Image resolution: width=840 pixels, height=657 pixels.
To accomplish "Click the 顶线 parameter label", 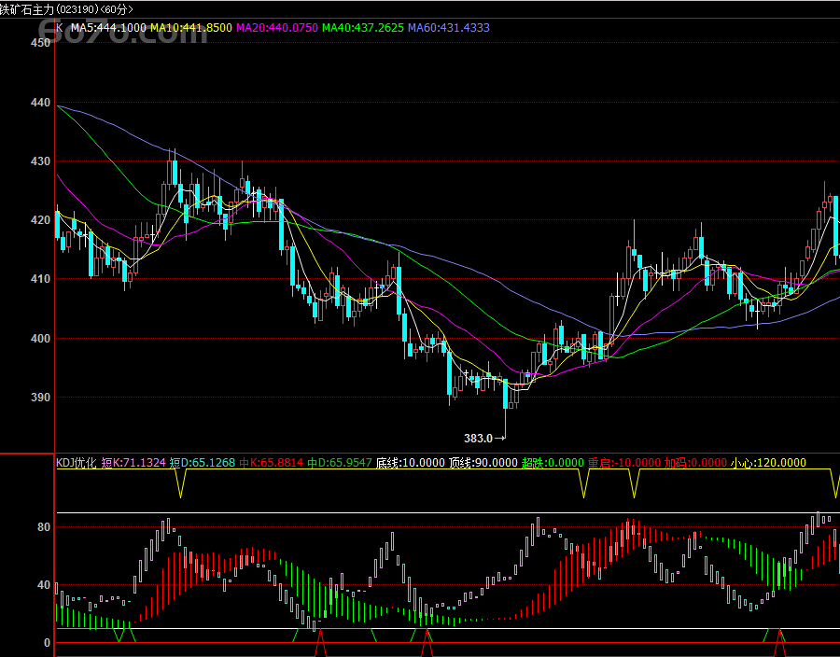I will [x=483, y=462].
